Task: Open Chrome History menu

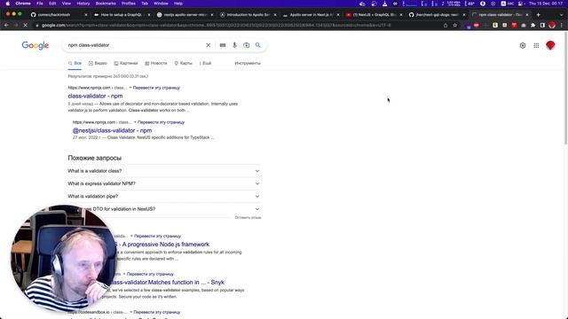Action: tap(83, 4)
